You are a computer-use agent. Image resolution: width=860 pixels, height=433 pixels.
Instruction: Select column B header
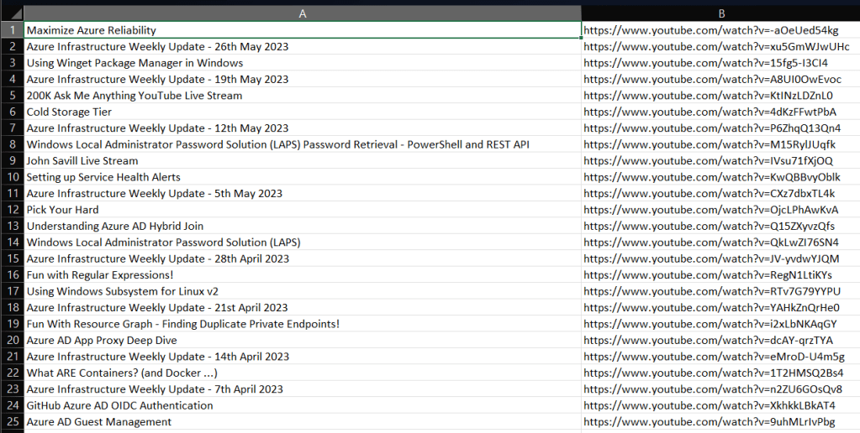[720, 13]
